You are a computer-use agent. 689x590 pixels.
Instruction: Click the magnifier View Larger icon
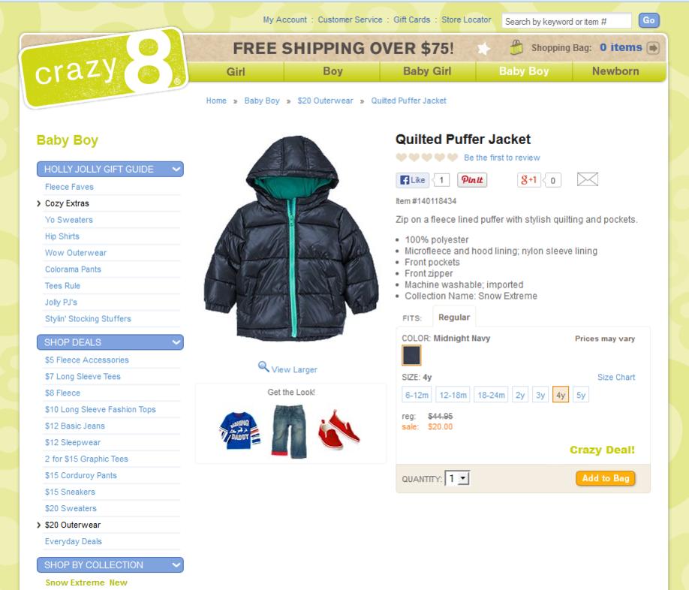[263, 366]
